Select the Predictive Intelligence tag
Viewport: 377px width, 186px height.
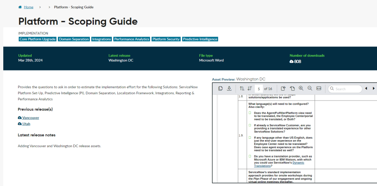[200, 39]
